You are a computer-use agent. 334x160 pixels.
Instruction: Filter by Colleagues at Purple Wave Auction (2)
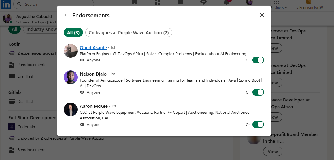(129, 32)
